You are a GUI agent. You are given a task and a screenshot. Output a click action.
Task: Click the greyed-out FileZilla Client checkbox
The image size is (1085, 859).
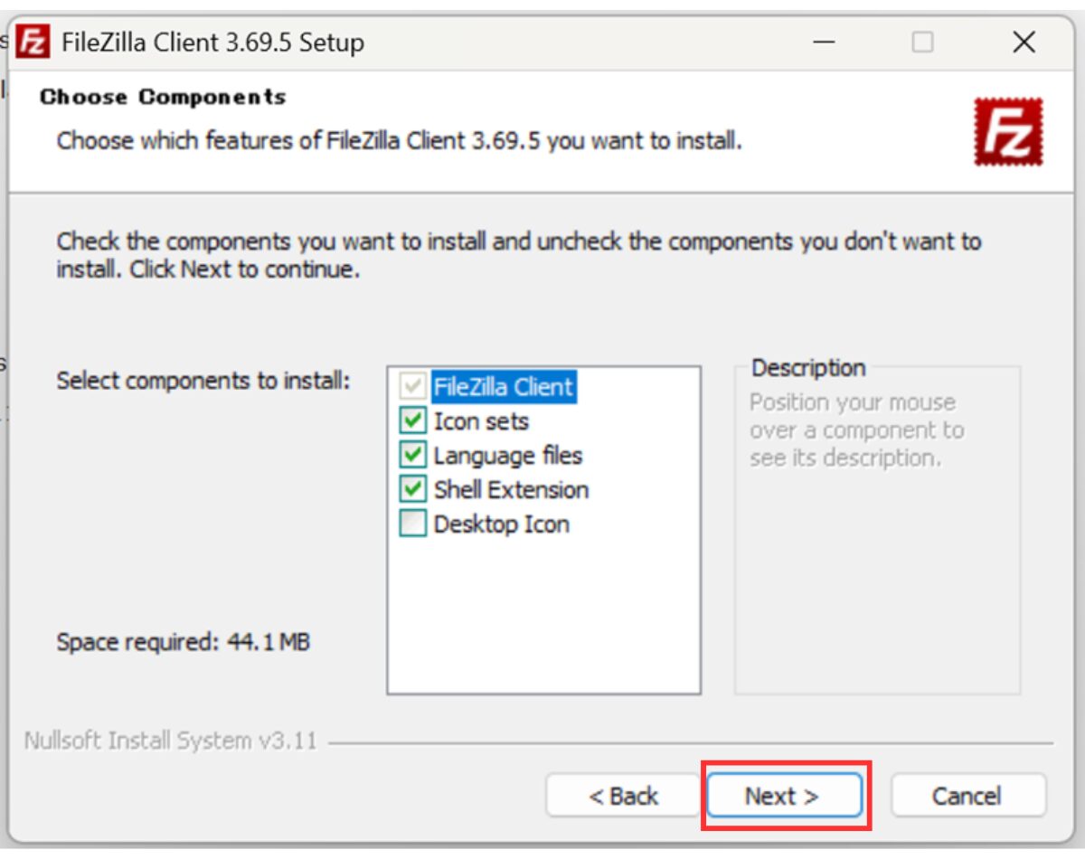pos(412,387)
